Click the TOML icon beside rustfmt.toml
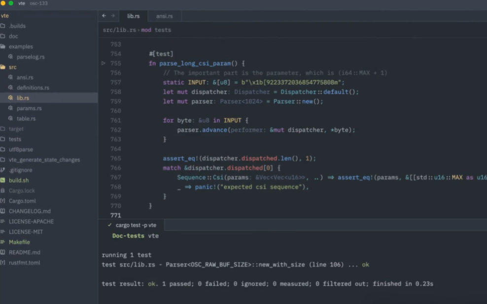 [x=3, y=263]
